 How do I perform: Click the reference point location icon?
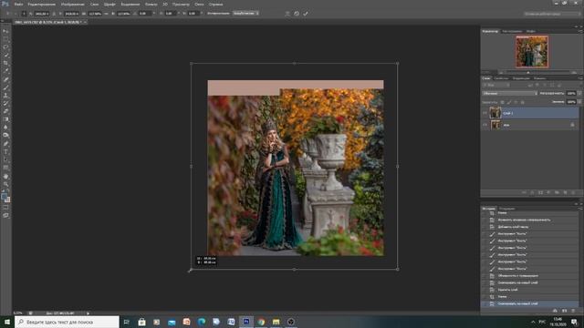(x=24, y=14)
